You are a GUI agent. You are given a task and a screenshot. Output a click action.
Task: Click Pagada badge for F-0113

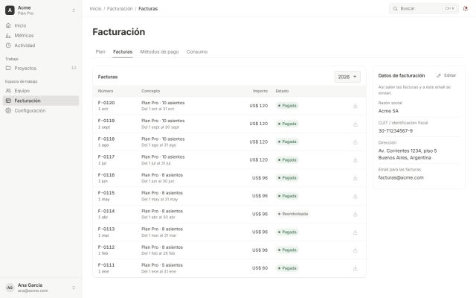287,232
